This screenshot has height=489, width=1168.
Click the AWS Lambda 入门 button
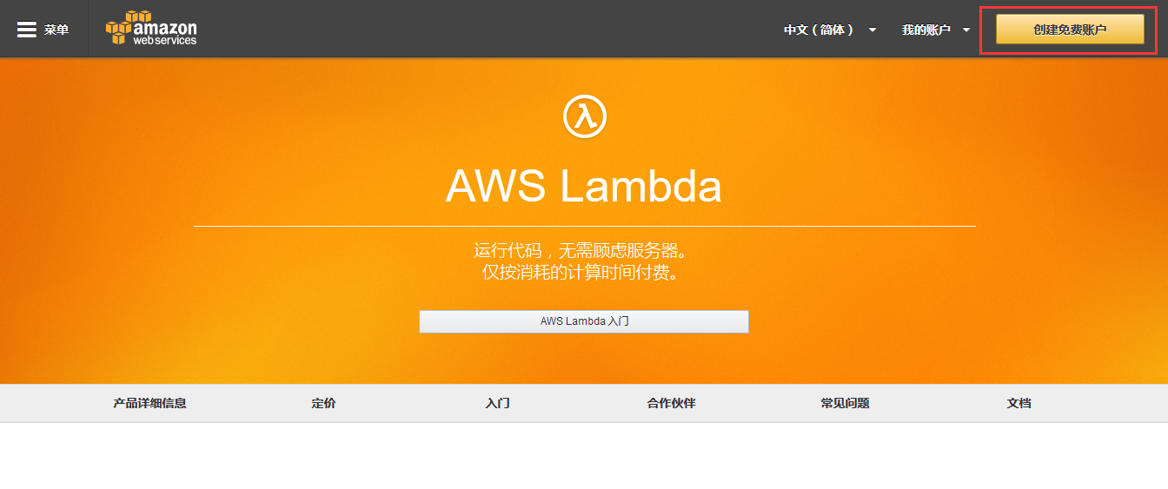point(583,321)
